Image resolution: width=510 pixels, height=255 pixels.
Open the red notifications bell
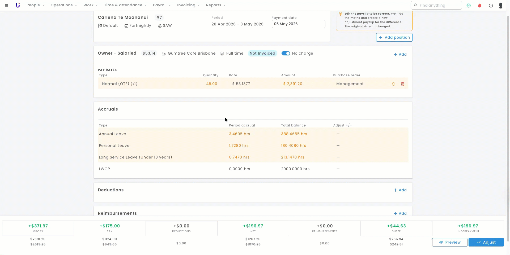pos(480,5)
